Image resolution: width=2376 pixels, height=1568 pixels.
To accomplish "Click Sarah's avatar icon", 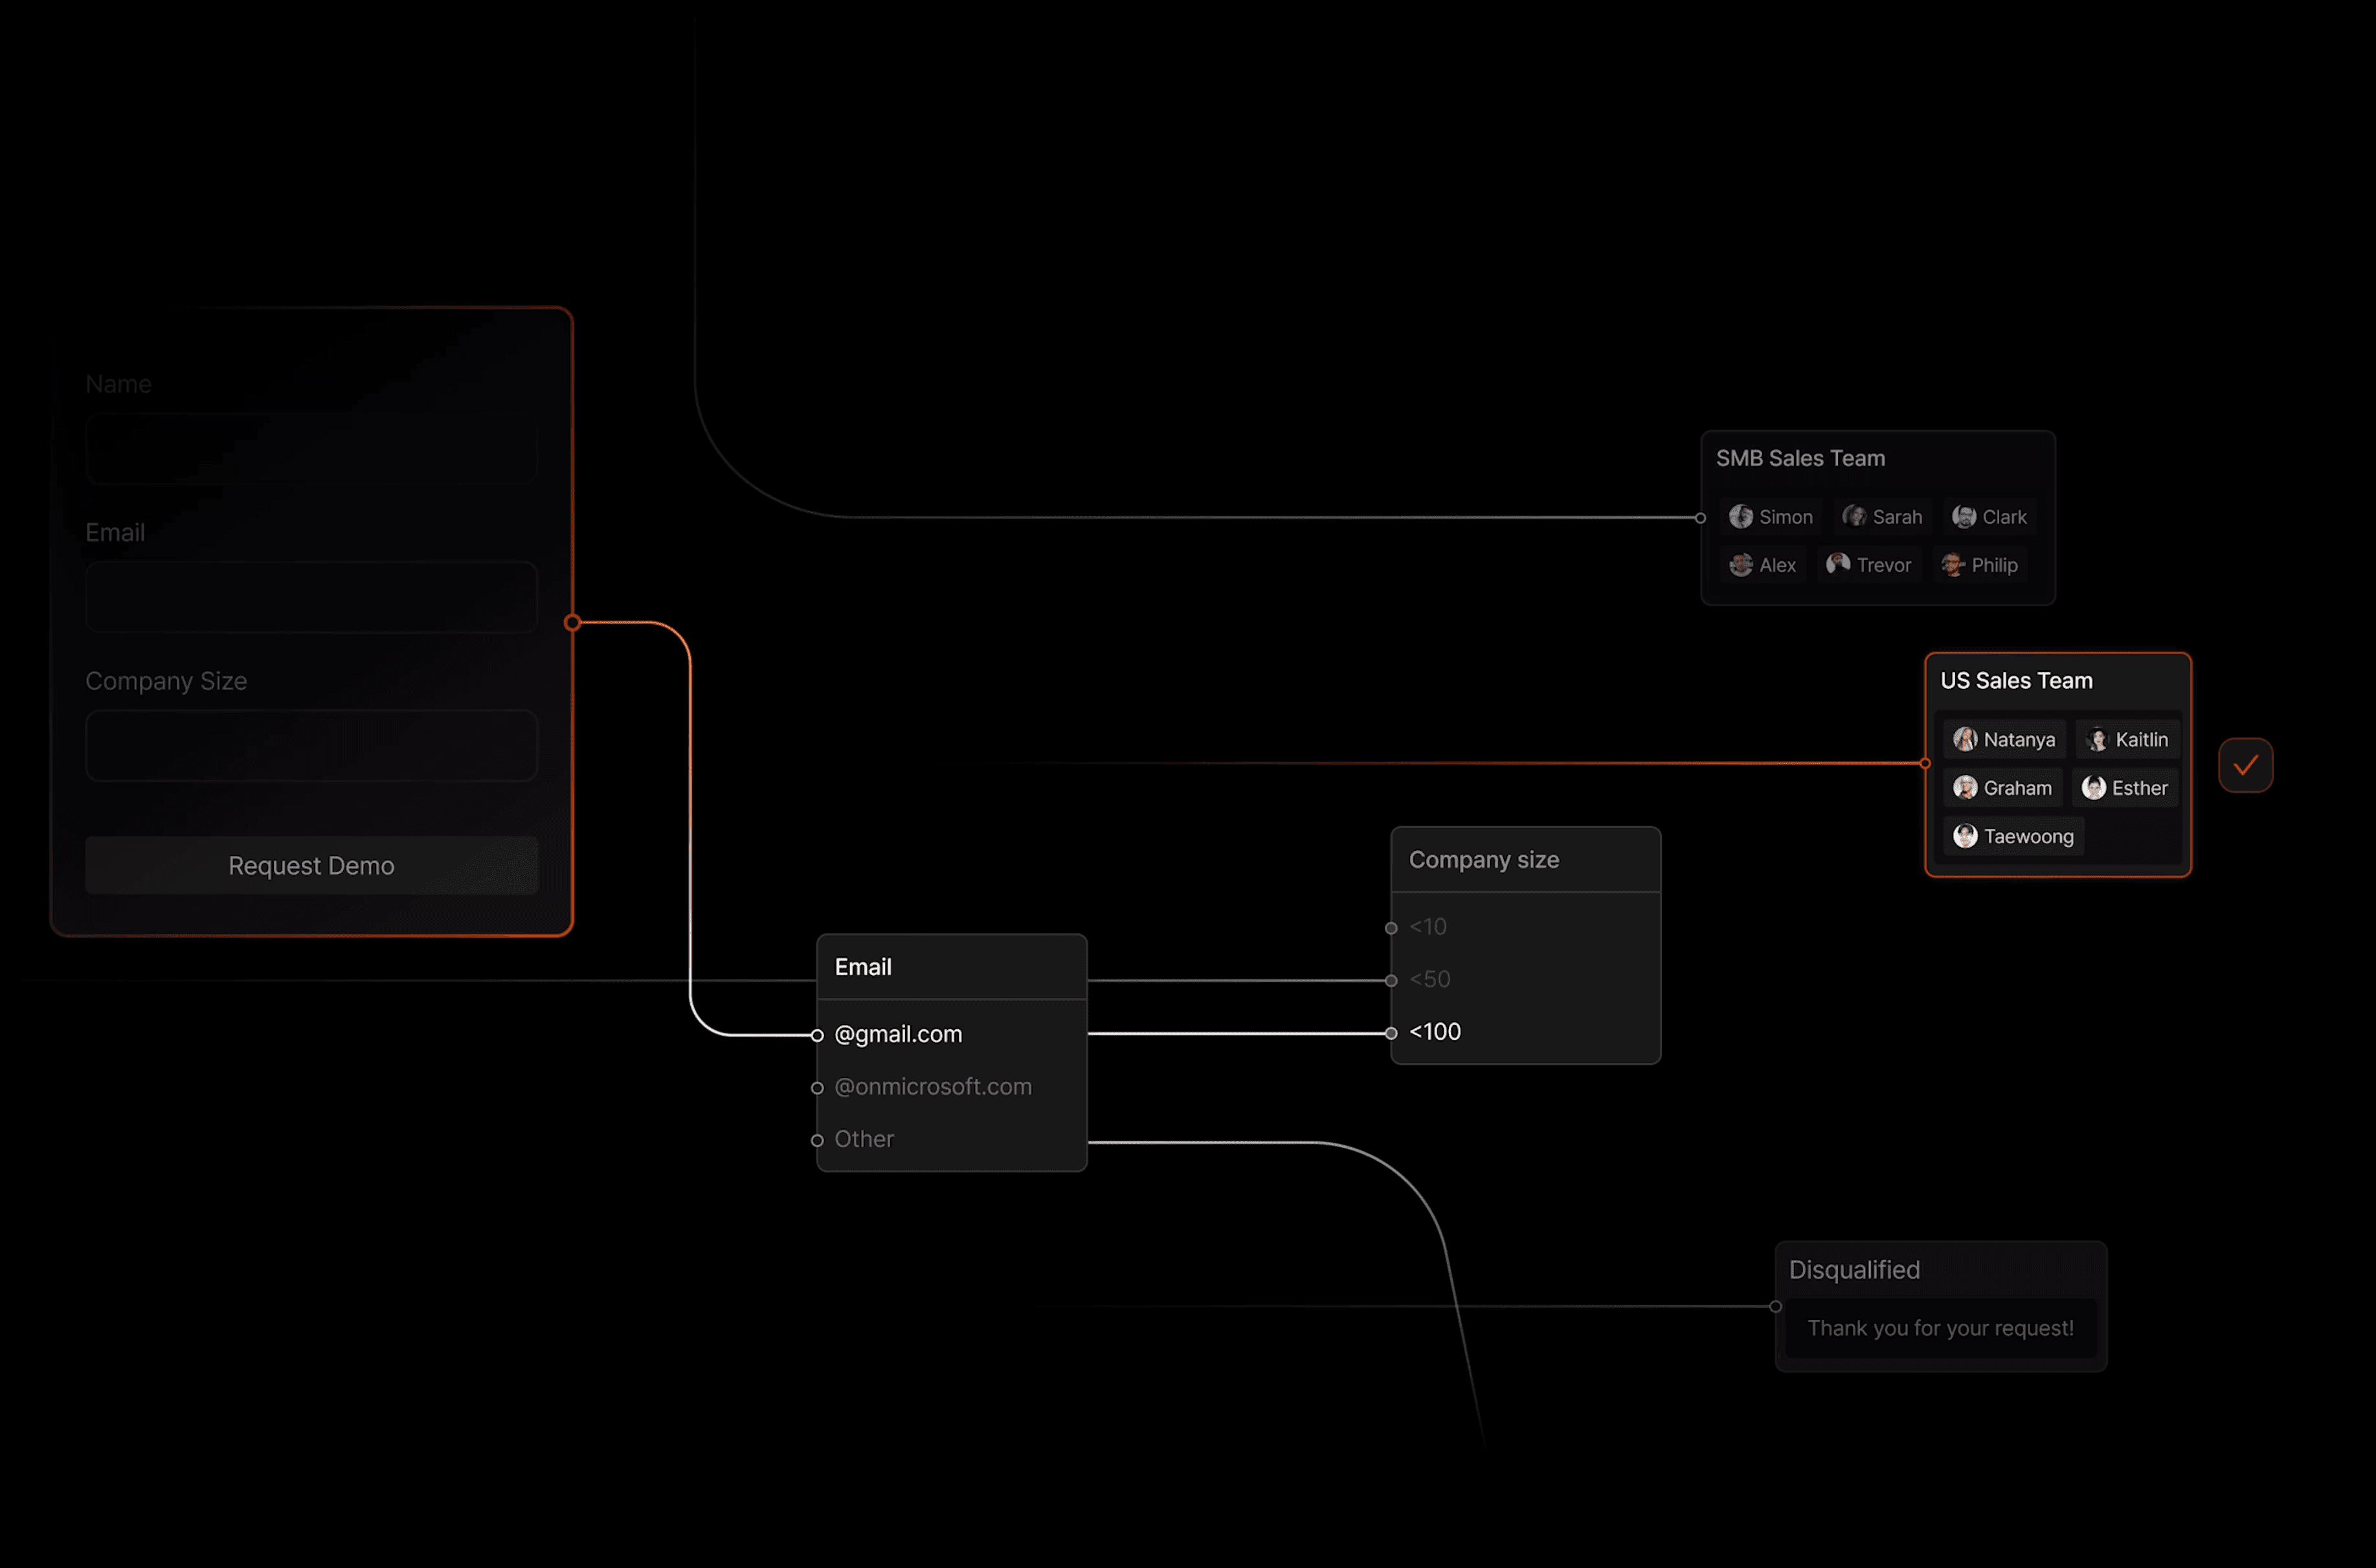I will pos(1854,517).
